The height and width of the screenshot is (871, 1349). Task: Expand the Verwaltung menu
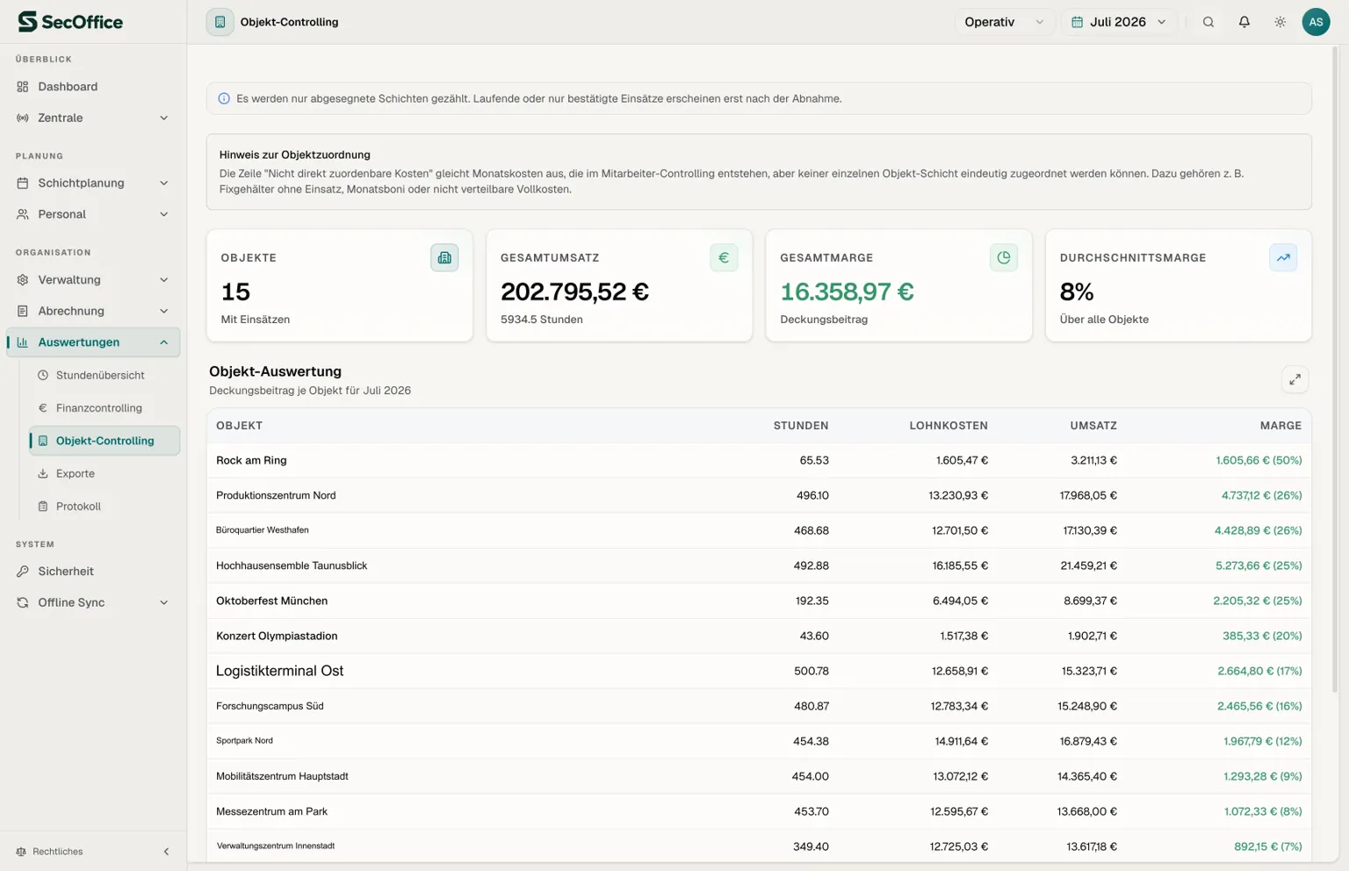pyautogui.click(x=93, y=280)
